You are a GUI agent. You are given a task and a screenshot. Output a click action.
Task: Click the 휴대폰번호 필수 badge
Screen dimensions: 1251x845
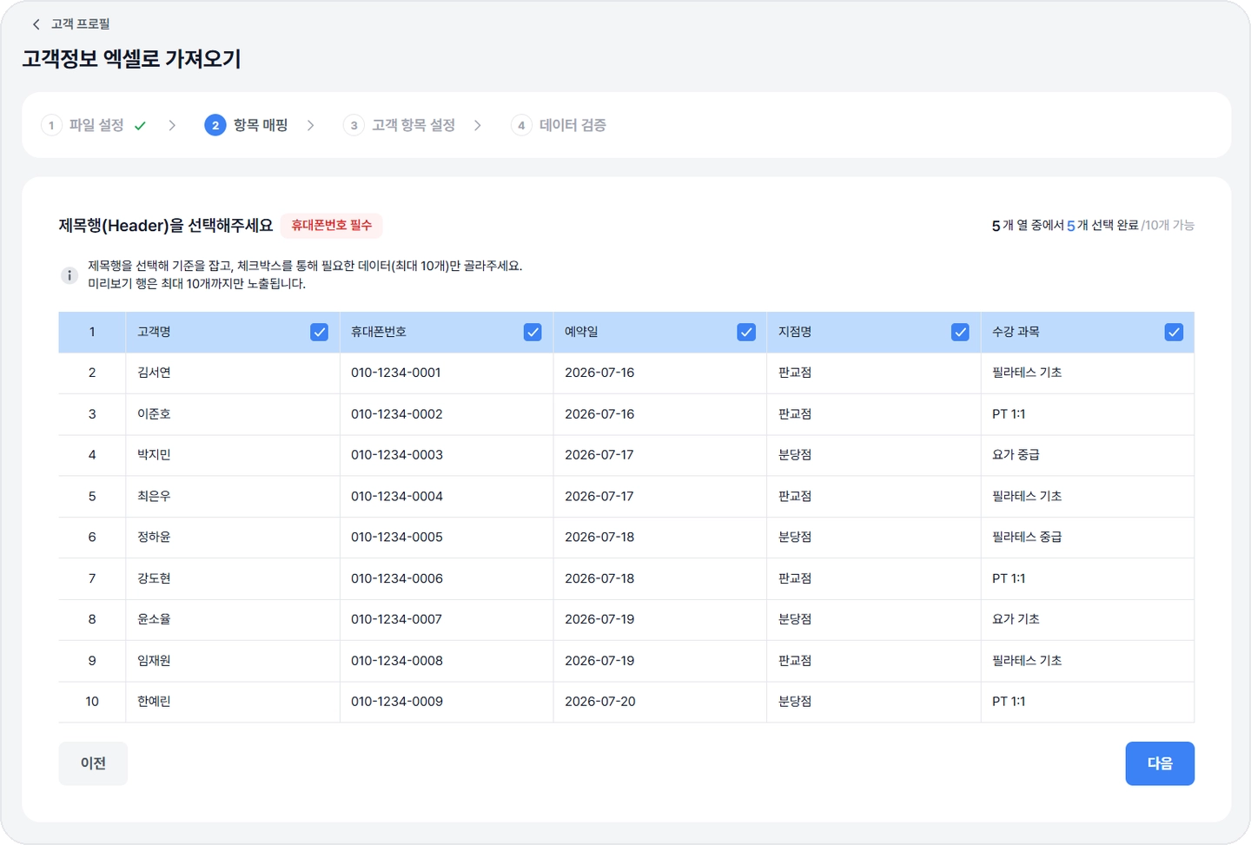pyautogui.click(x=331, y=225)
